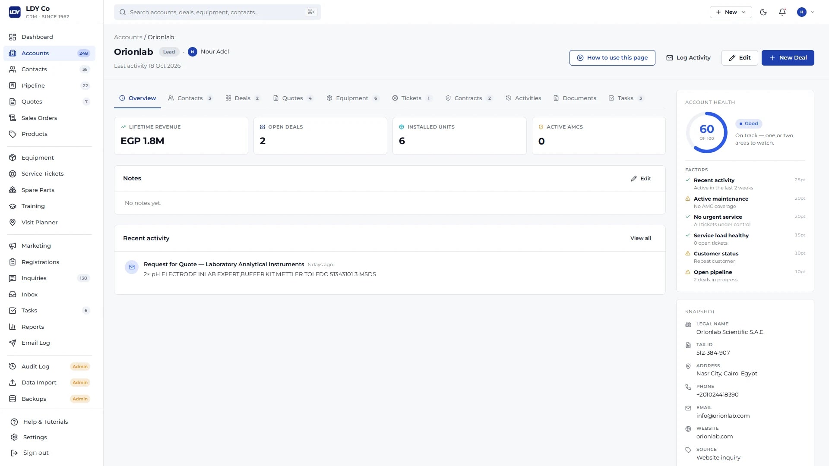Open Marketing section
829x466 pixels.
coord(49,246)
